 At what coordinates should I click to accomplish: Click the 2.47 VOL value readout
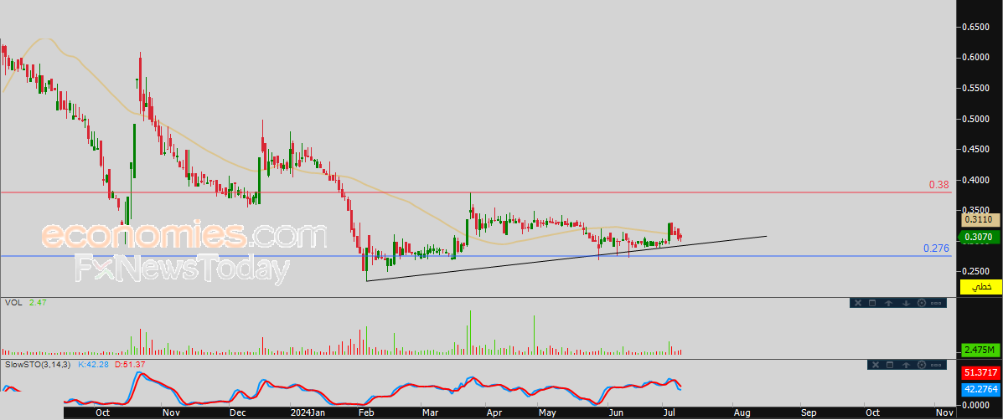click(x=36, y=303)
